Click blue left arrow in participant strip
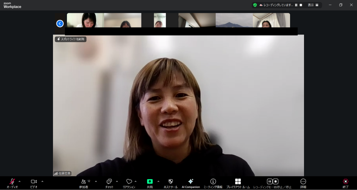357x190 pixels. coord(60,23)
